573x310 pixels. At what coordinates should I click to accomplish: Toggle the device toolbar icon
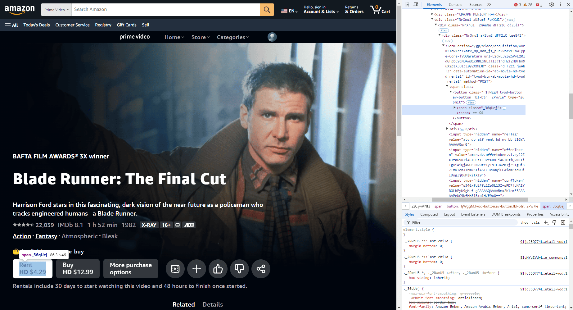point(416,4)
